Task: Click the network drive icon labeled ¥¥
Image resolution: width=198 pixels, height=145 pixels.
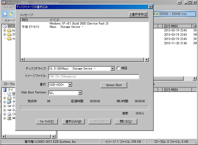Action: point(9,118)
